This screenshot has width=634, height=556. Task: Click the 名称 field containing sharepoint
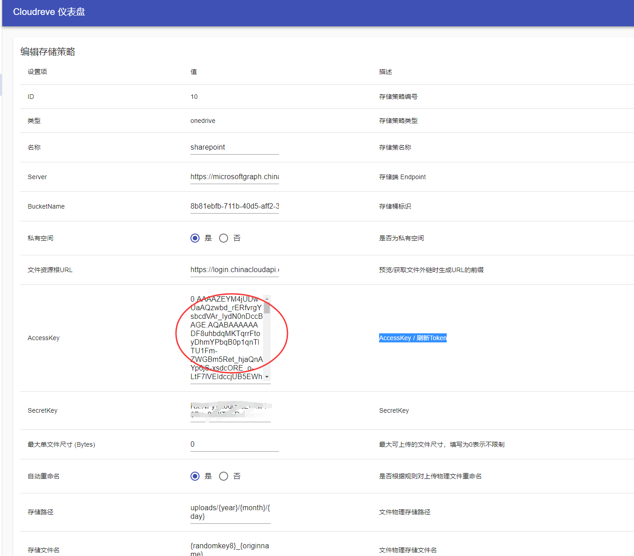coord(234,147)
